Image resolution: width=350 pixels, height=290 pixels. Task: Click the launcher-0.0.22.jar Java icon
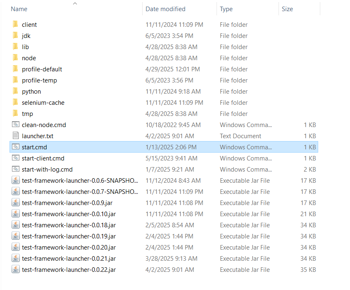coord(16,269)
